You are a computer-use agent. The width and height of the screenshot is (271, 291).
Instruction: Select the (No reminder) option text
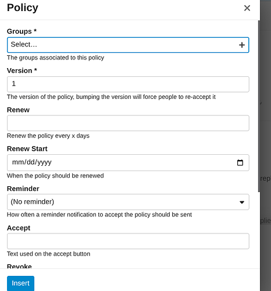[33, 202]
